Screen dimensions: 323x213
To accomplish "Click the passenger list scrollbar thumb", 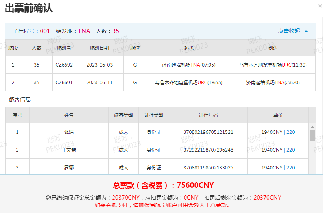I will point(312,135).
